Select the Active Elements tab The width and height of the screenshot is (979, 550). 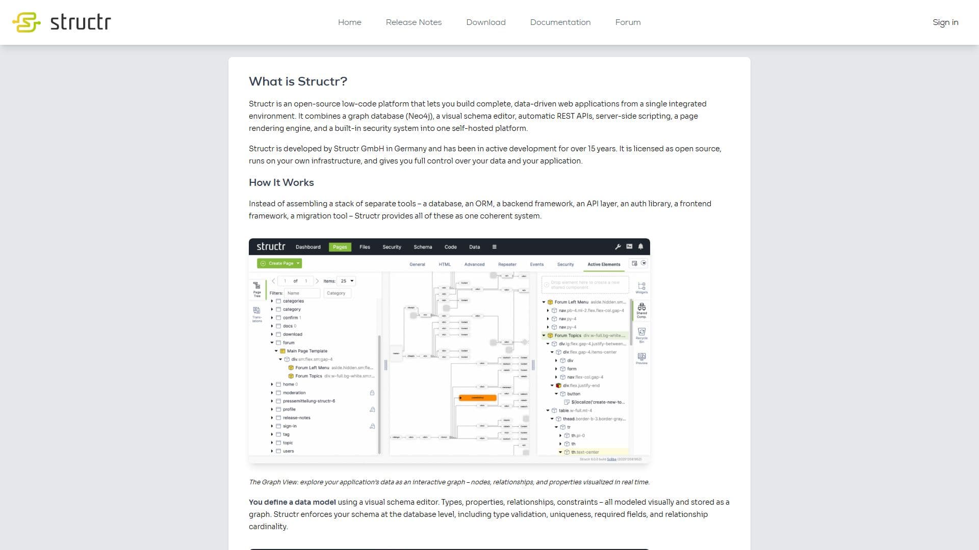tap(604, 264)
